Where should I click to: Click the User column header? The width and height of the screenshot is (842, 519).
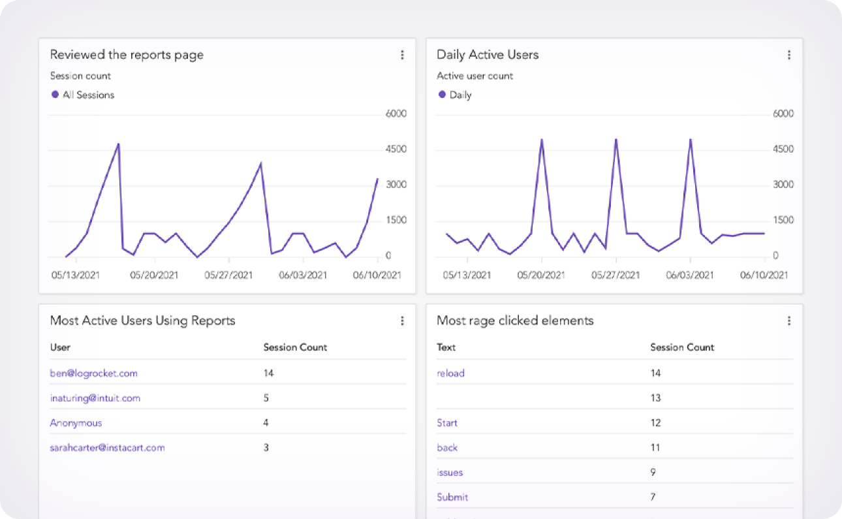tap(60, 347)
